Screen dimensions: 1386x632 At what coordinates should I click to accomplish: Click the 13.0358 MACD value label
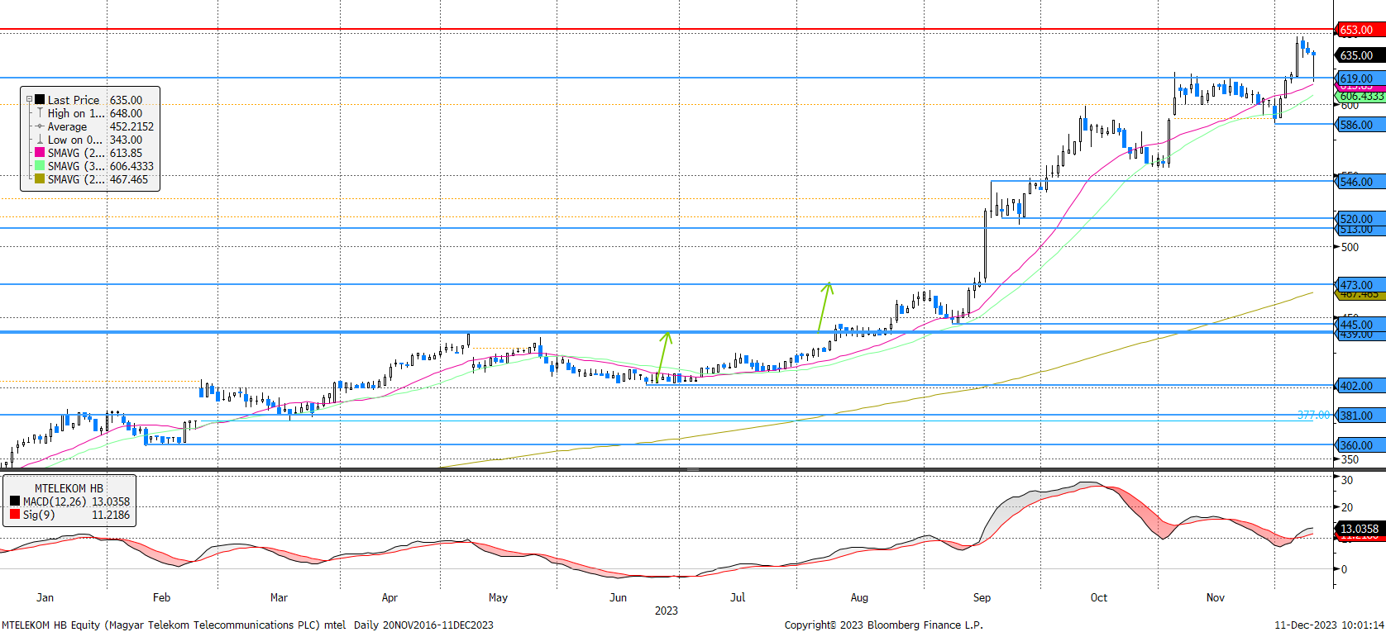[x=1360, y=529]
